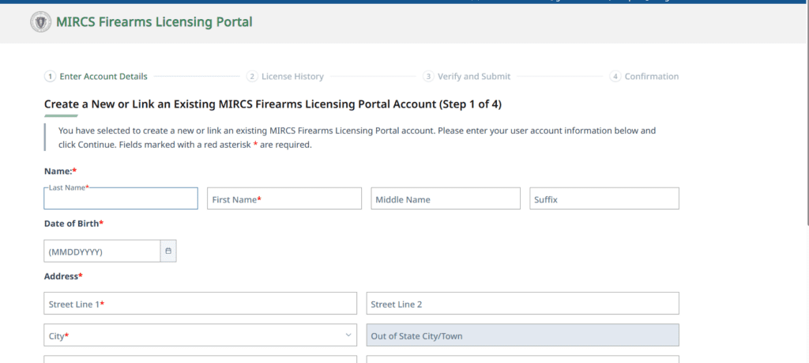Image resolution: width=809 pixels, height=363 pixels.
Task: Click the page vertical scrollbar
Action: (x=807, y=114)
